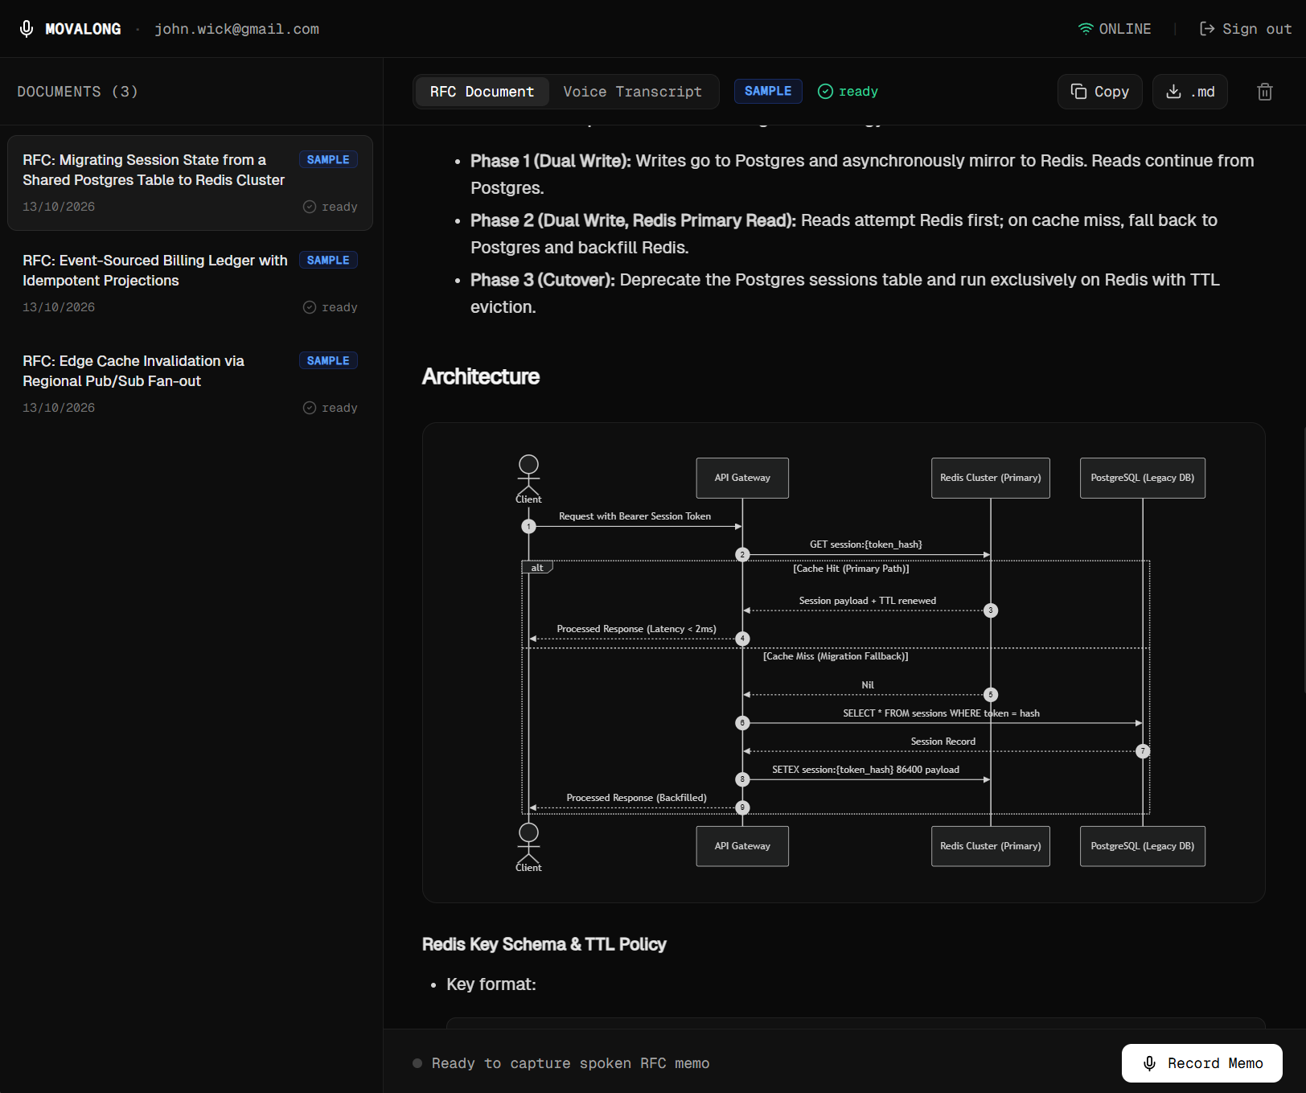
Task: Click SAMPLE badge on Edge Cache item
Action: 328,361
